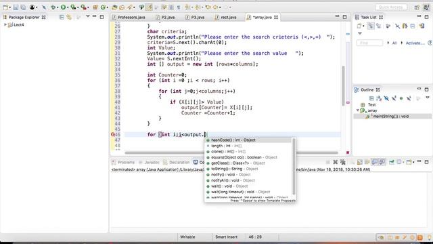The width and height of the screenshot is (433, 244).
Task: Select the Lect4 project
Action: (19, 25)
